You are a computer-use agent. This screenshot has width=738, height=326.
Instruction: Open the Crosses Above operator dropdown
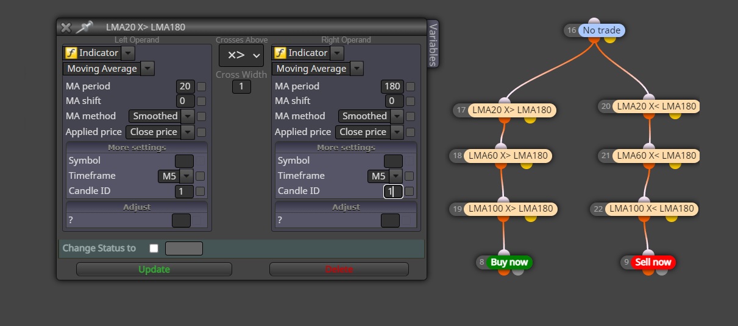(x=241, y=55)
